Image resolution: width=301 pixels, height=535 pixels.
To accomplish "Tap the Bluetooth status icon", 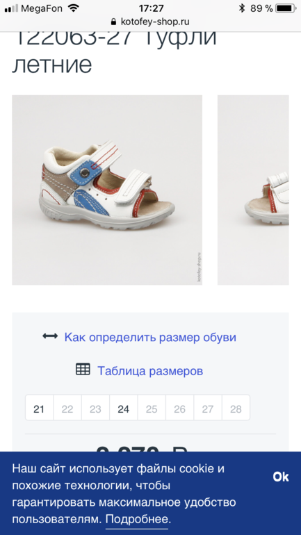I will 242,8.
